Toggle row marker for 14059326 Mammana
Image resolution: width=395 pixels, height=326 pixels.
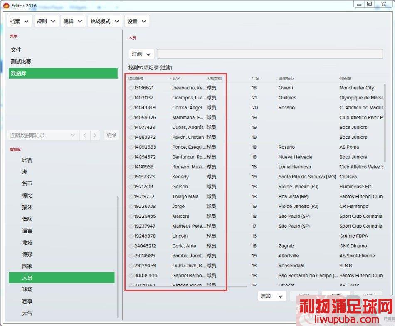click(x=131, y=117)
